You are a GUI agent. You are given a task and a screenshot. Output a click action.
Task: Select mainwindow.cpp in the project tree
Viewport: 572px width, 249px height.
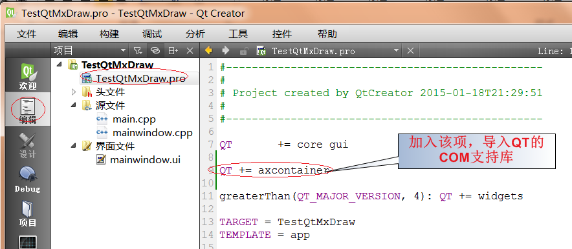[x=153, y=133]
